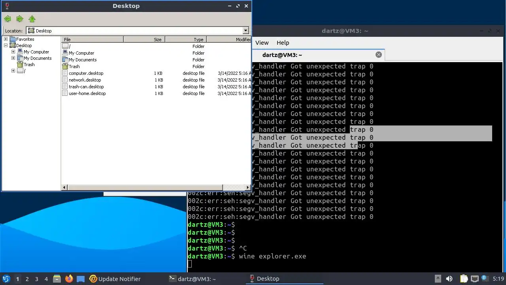Open the View menu in terminal
Image resolution: width=506 pixels, height=285 pixels.
262,43
